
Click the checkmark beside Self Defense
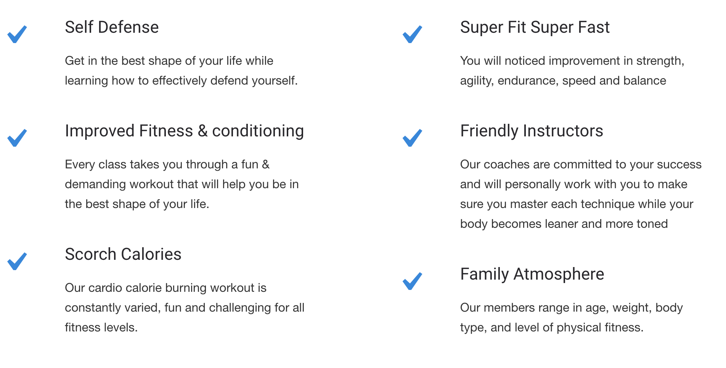[17, 35]
